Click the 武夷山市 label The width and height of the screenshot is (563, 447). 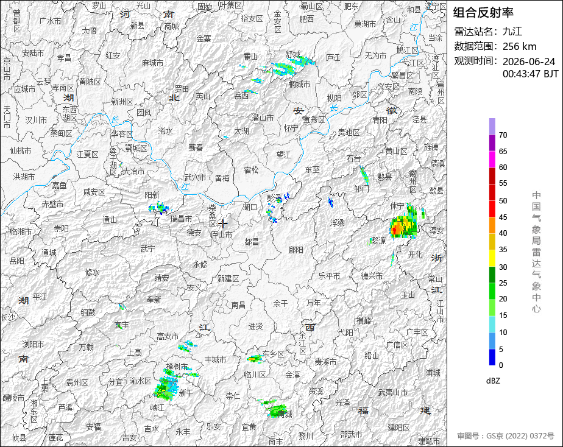click(393, 392)
